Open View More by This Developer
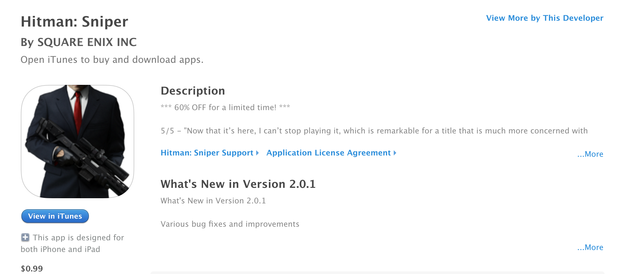The image size is (624, 274). click(545, 18)
